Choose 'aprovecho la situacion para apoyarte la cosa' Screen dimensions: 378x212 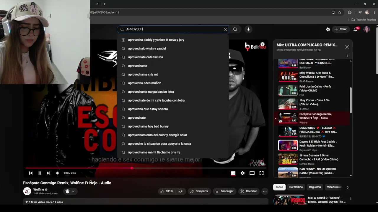click(173, 144)
